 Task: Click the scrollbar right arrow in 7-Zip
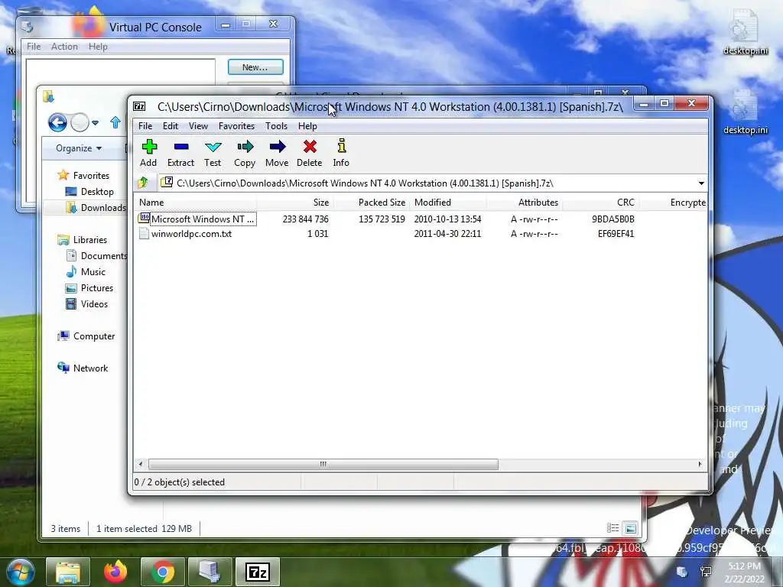coord(700,464)
